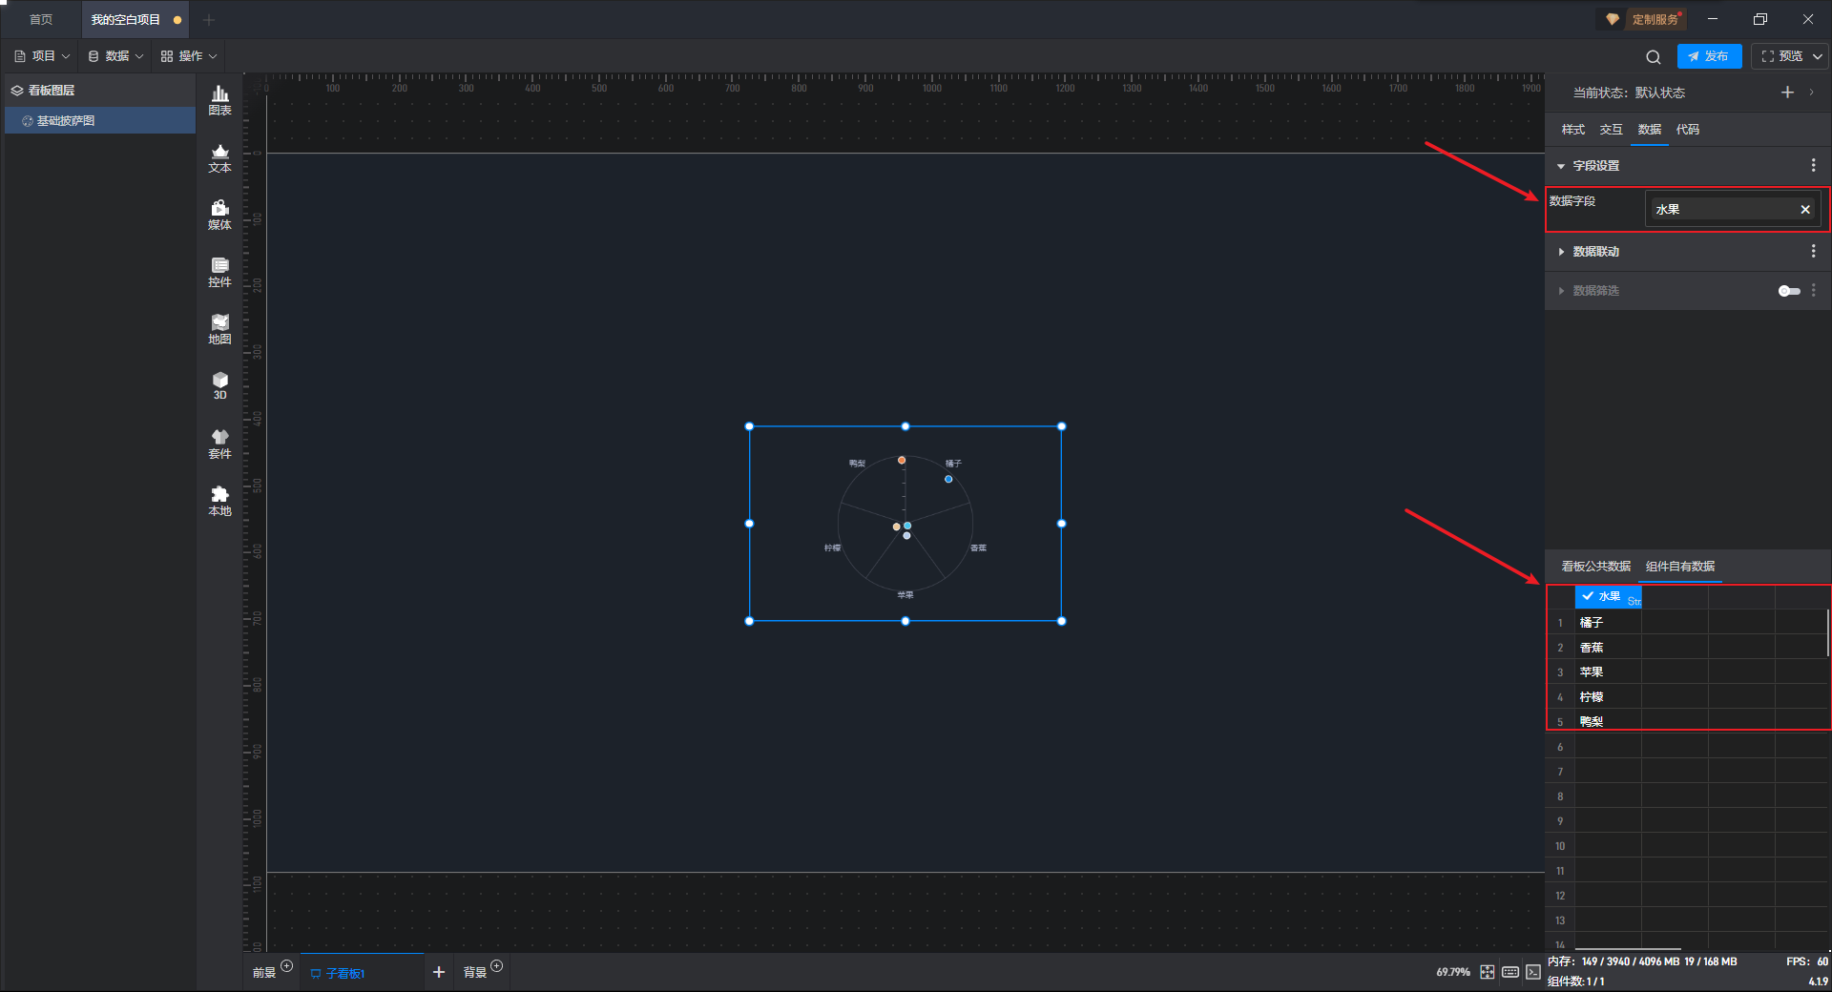Collapse the 字段设置 section

1561,166
